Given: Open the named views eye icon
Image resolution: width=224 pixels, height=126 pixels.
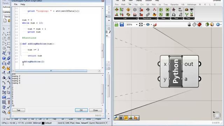Looking at the screenshot, I should 148,24.
